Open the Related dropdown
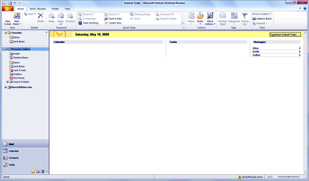 tap(260, 24)
